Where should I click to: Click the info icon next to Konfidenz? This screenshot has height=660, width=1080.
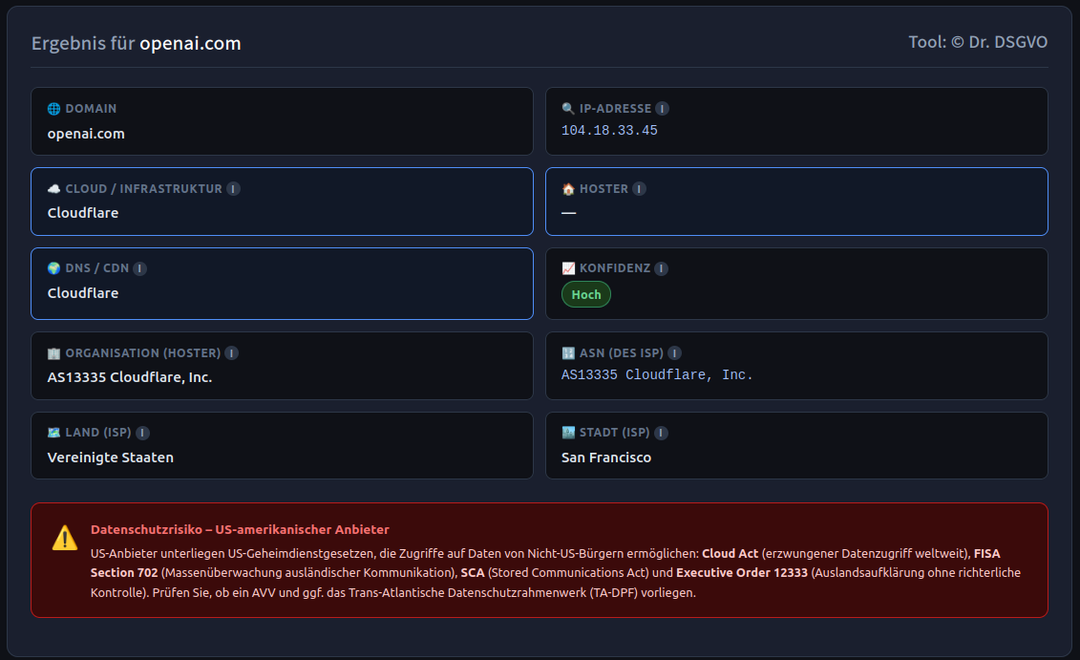(662, 269)
